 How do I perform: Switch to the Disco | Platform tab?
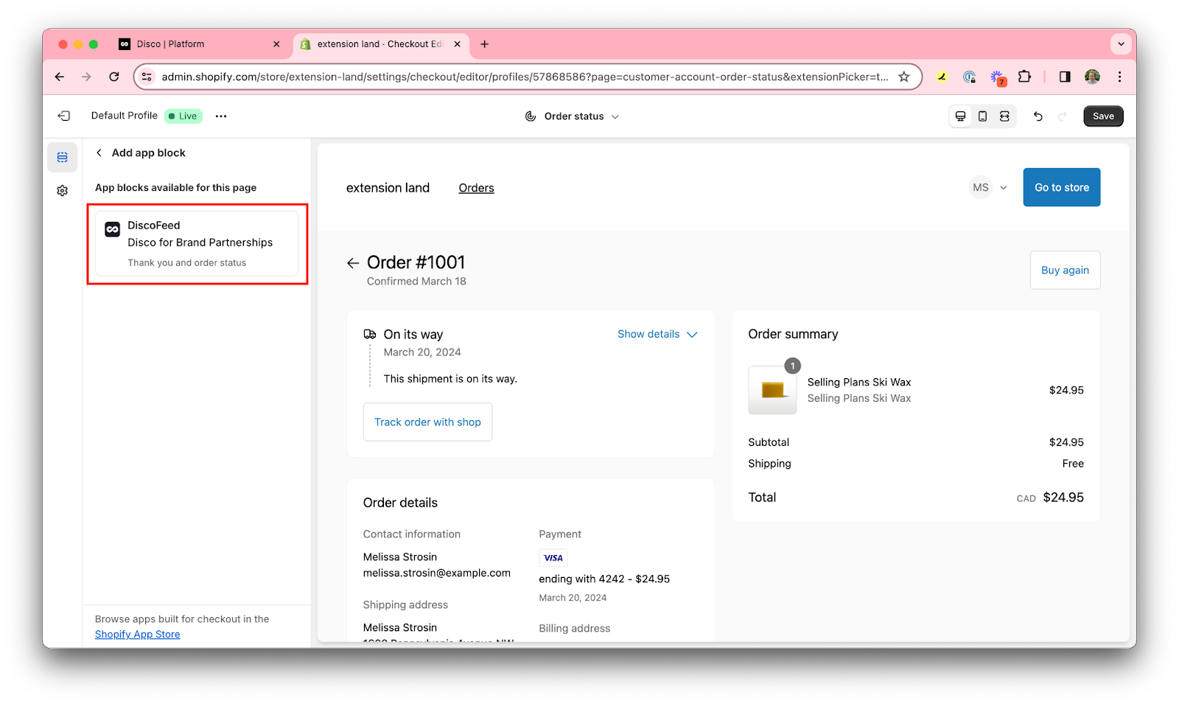coord(199,44)
